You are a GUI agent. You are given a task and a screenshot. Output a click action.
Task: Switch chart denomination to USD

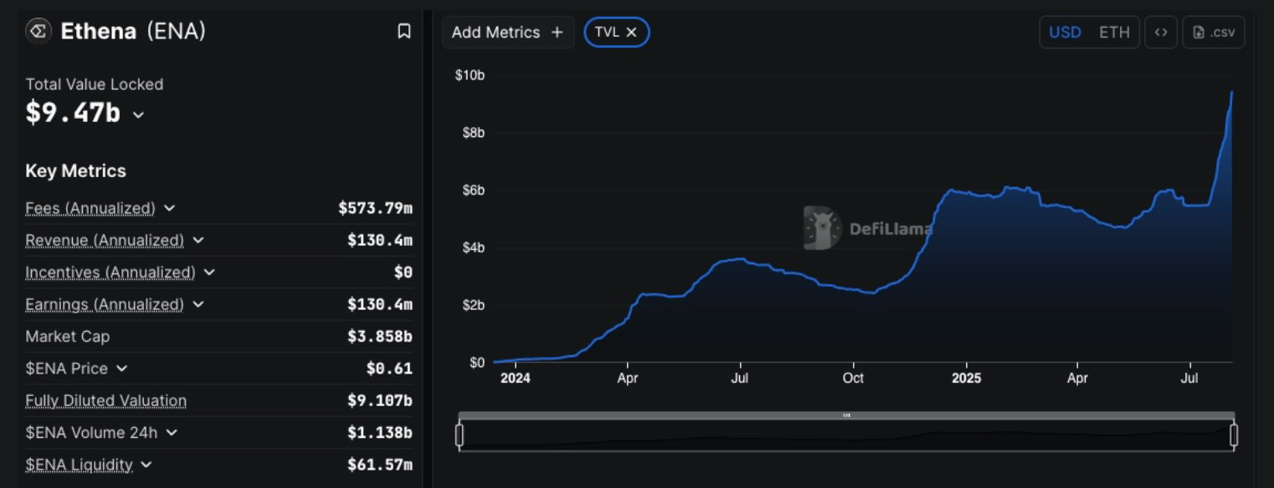point(1065,33)
